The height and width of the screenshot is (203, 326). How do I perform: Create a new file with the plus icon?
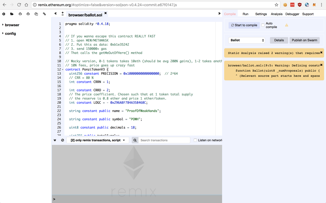(x=4, y=14)
